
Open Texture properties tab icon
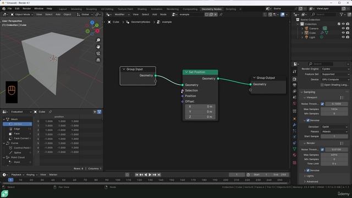point(295,163)
